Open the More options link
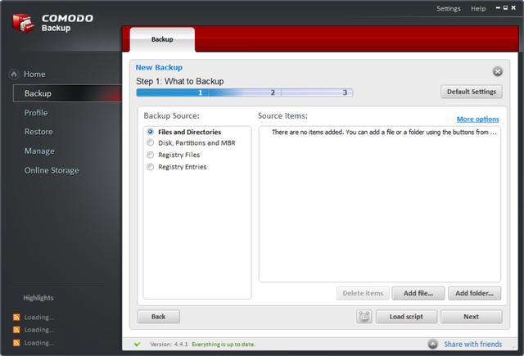The height and width of the screenshot is (356, 524). [477, 119]
